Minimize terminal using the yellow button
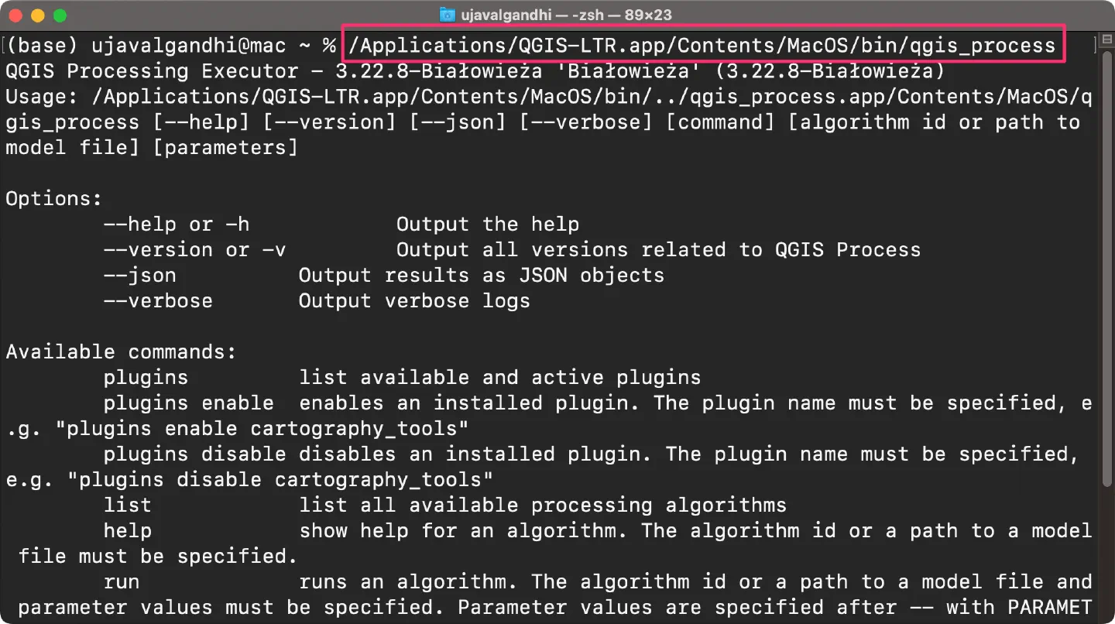This screenshot has height=624, width=1115. pyautogui.click(x=37, y=15)
